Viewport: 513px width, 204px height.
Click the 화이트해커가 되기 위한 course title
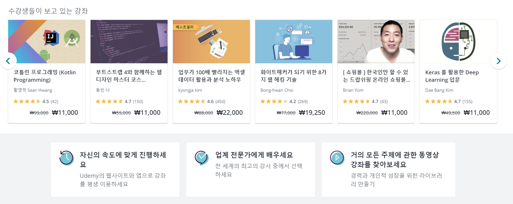293,76
